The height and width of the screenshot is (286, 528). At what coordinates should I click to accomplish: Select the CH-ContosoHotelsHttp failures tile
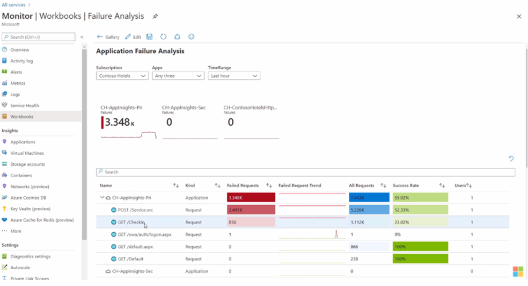point(251,122)
